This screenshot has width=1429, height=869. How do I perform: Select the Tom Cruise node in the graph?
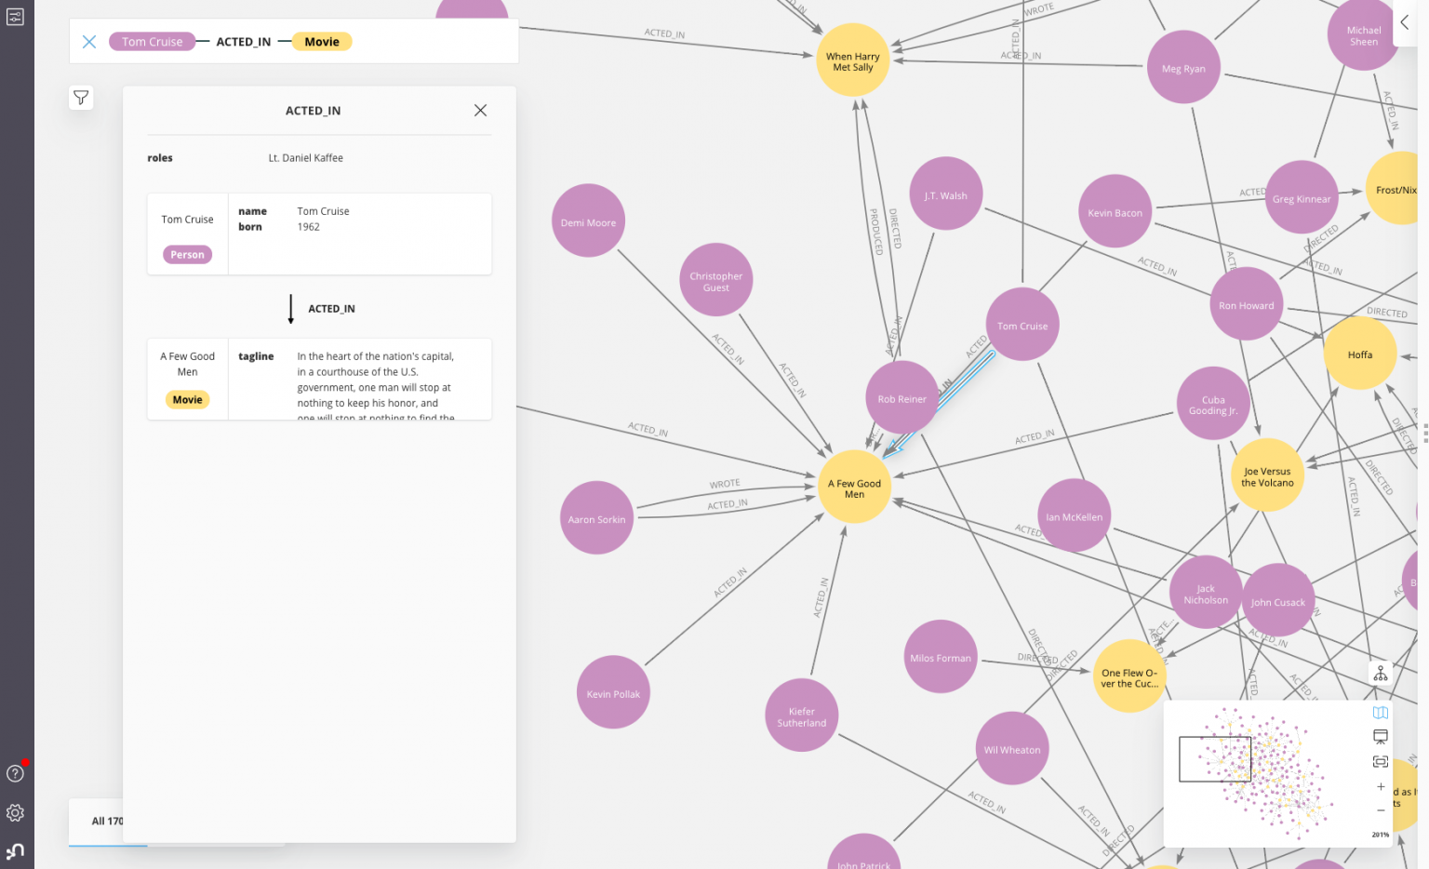[1022, 325]
